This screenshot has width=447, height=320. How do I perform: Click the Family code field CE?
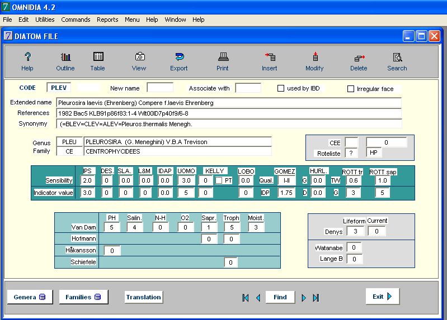click(69, 151)
